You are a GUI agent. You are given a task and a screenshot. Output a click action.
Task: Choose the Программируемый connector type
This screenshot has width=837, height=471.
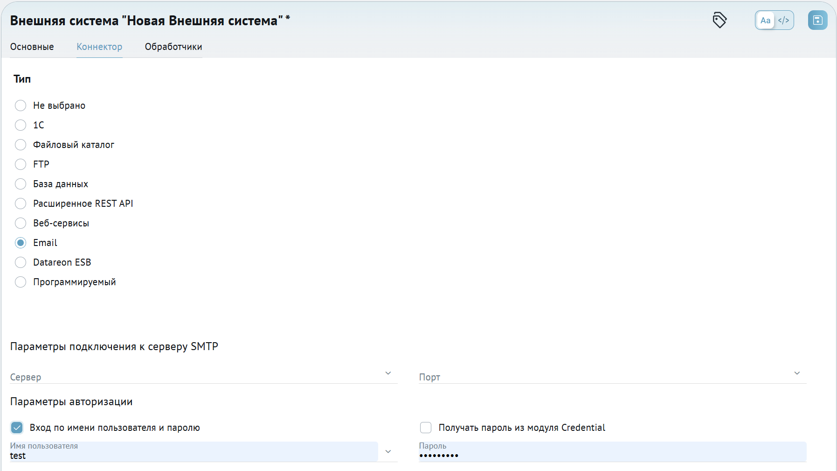(21, 282)
